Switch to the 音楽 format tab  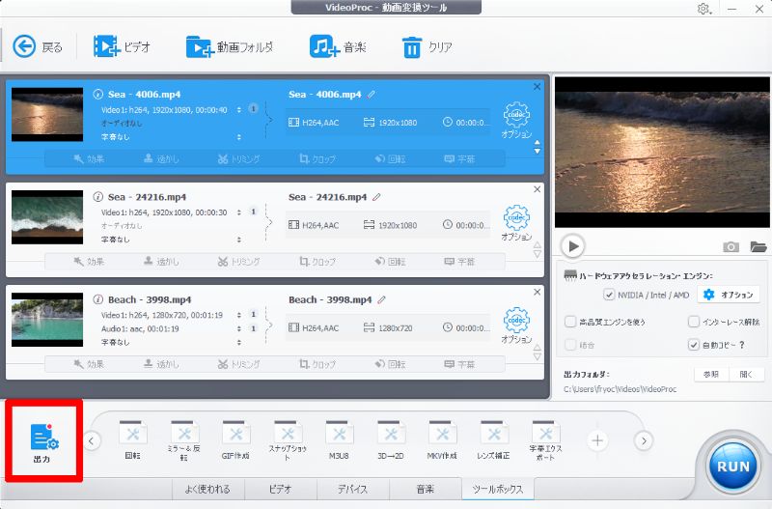(x=426, y=489)
